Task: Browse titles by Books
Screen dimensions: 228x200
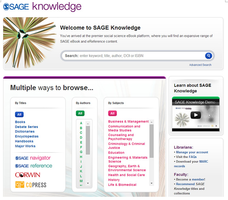Action: pos(20,122)
